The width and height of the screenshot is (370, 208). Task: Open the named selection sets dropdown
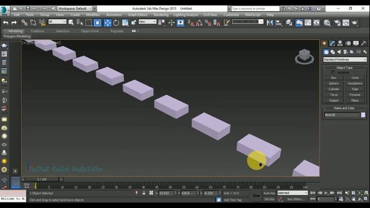(247, 22)
